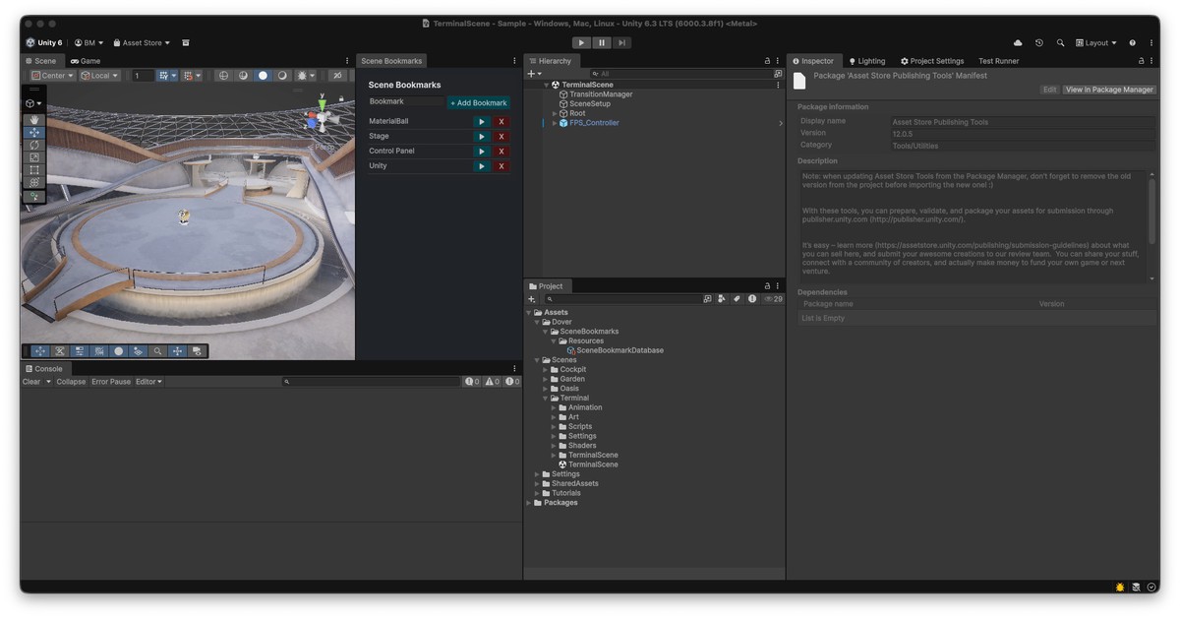Viewport: 1180px width, 618px height.
Task: Expand the Animation folder
Action: point(554,407)
